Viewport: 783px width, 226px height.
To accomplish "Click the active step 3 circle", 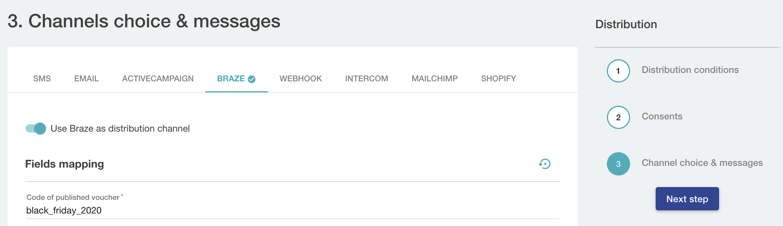I will (x=618, y=164).
